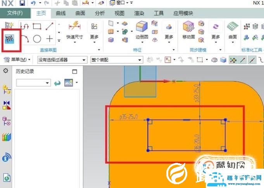This screenshot has width=264, height=188.
Task: Click the Paste clipboard icon
Action: pos(74,3)
